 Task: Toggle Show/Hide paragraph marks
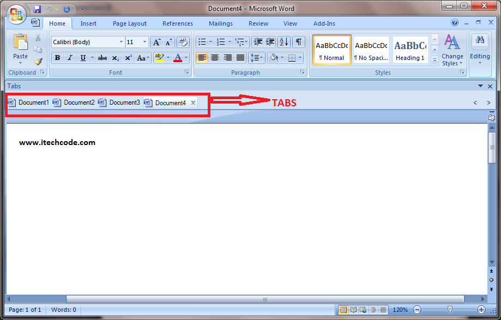[x=298, y=42]
